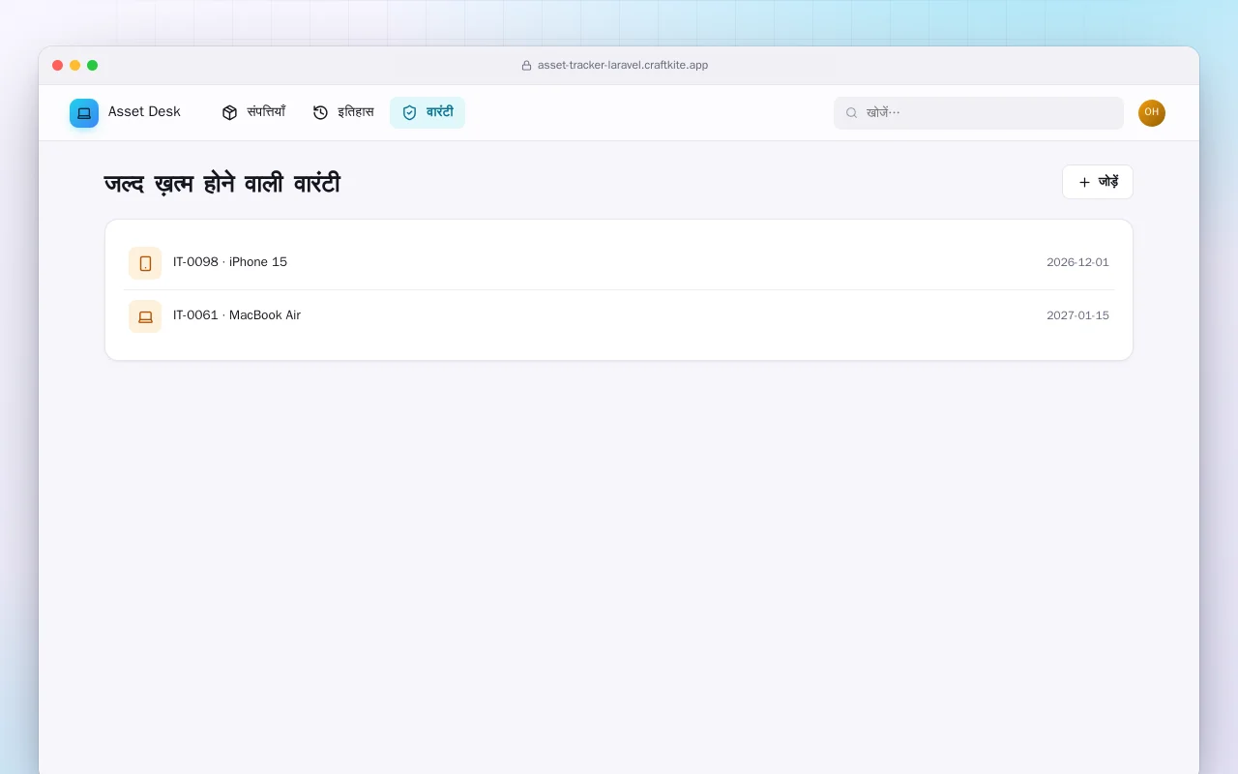Focus the खोजें search field
The image size is (1238, 774).
tap(979, 113)
